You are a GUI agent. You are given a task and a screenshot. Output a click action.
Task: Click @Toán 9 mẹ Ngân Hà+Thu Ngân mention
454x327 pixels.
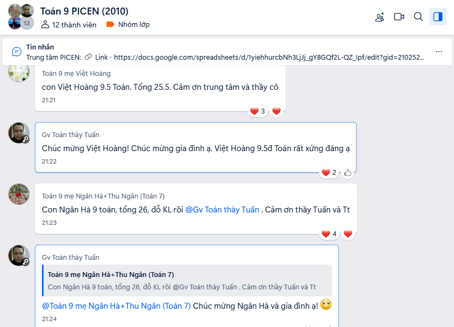pos(116,306)
